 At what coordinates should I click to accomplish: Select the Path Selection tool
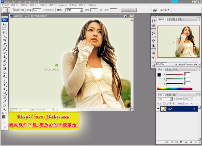pos(5,89)
